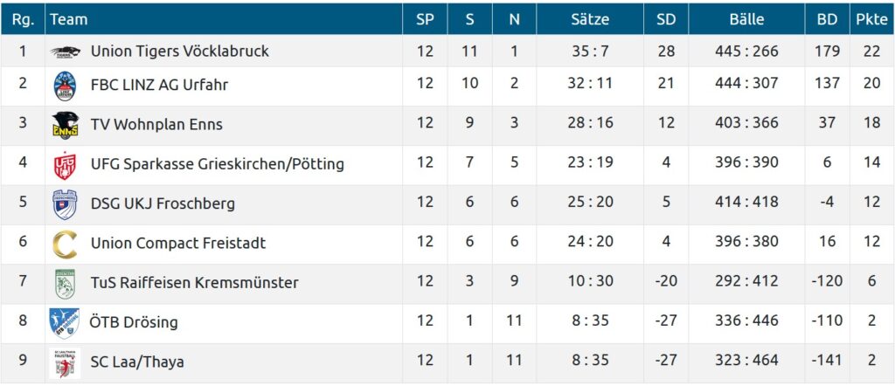Click the FBC LINZ AG Urfahr logo
Image resolution: width=895 pixels, height=386 pixels.
66,85
